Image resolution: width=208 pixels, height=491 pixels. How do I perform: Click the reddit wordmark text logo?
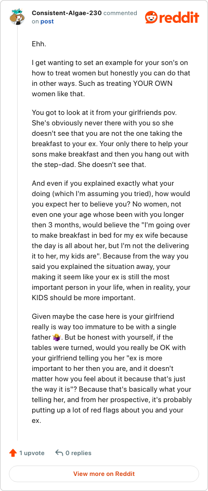click(x=179, y=18)
